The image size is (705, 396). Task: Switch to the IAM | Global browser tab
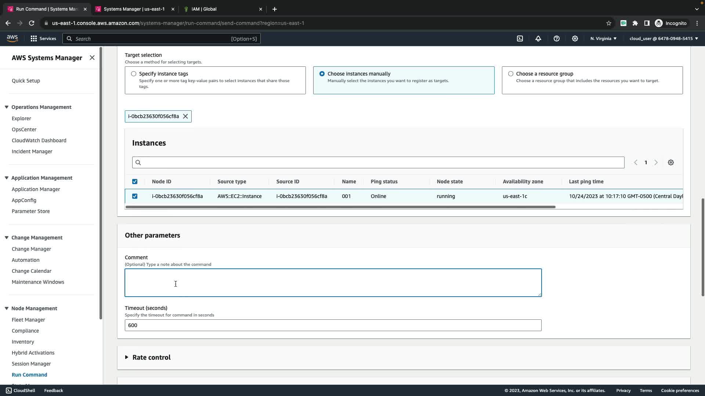click(204, 9)
